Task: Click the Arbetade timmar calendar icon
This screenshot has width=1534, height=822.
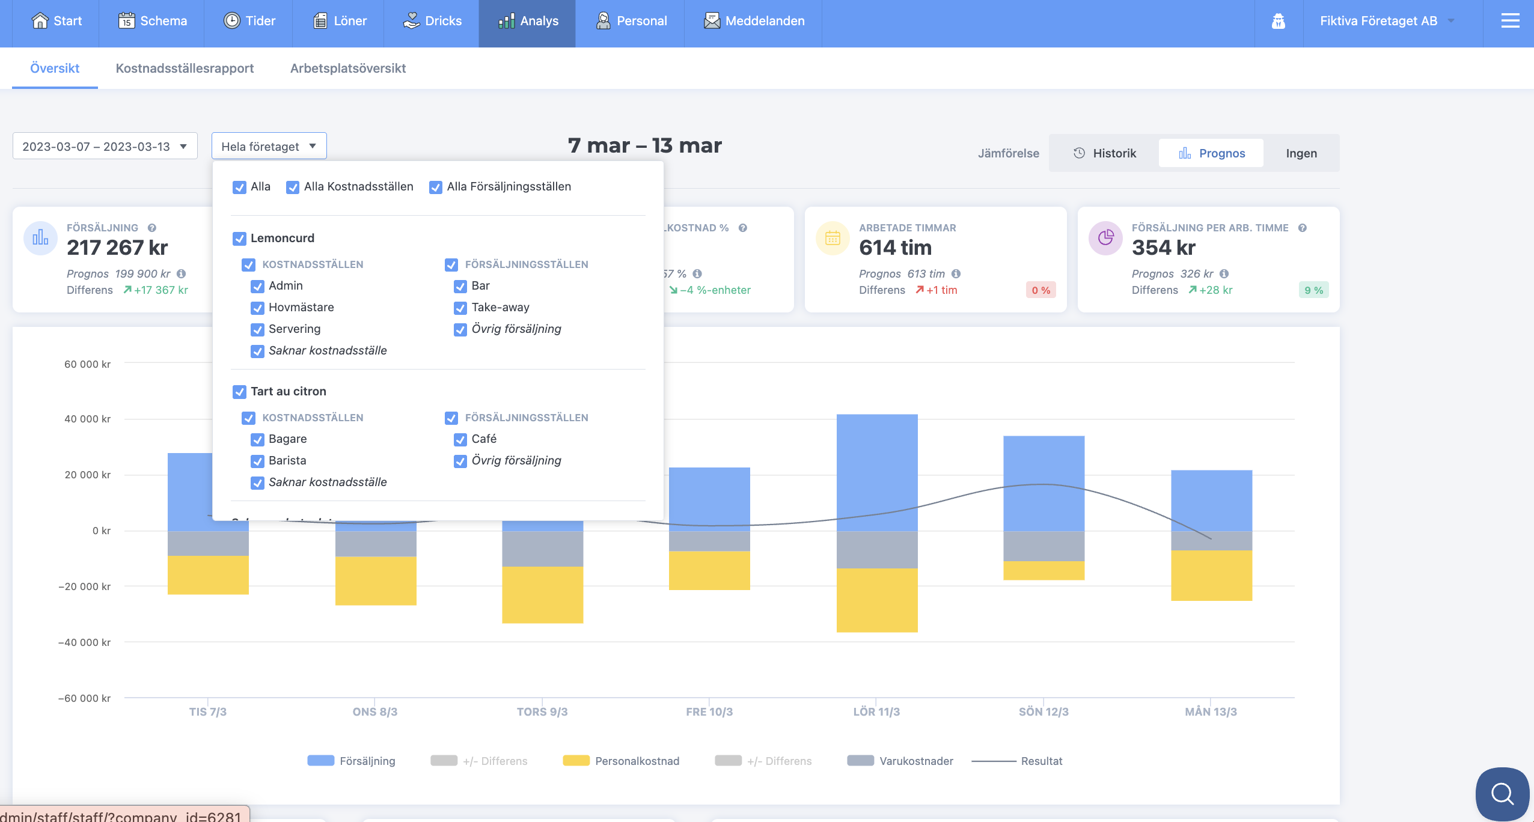Action: 833,239
